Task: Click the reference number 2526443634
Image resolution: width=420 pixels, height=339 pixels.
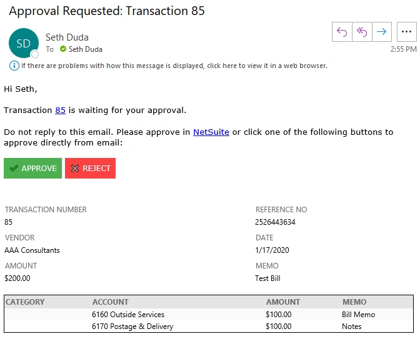Action: (275, 222)
